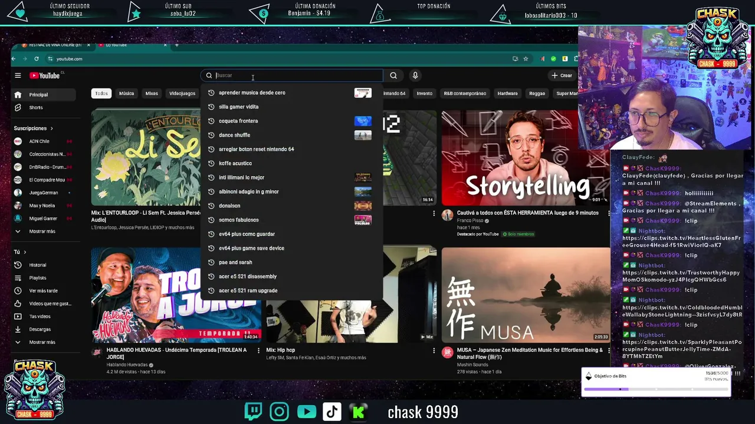
Task: Choose suggestion 'silla gamer vidita'
Action: pyautogui.click(x=291, y=107)
